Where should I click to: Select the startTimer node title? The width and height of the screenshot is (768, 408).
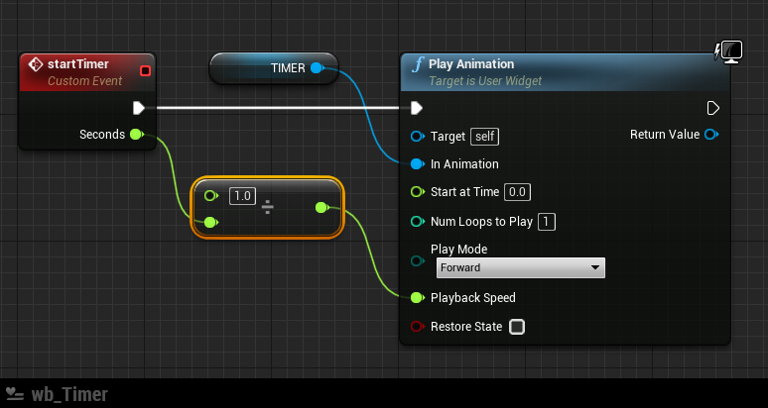pyautogui.click(x=78, y=64)
